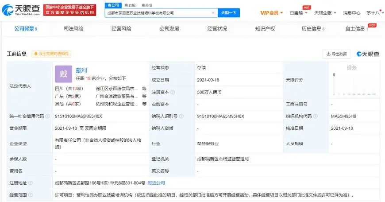Click 存续 business status value
385x202 pixels.
tap(201, 68)
